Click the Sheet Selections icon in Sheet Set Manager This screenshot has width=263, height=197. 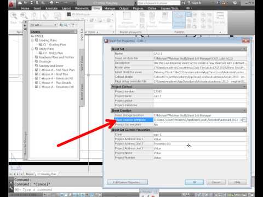tap(73, 25)
